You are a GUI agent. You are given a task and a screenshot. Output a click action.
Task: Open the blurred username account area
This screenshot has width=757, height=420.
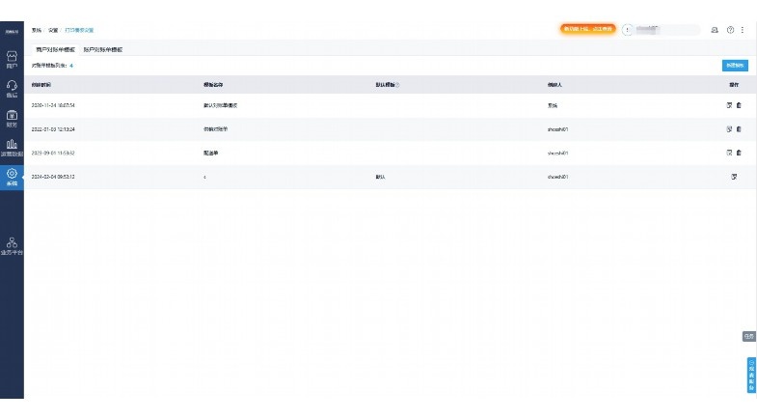pos(667,30)
